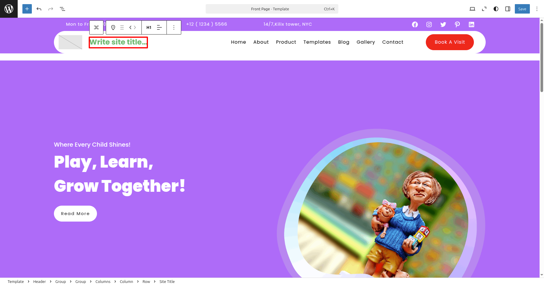
Task: Open the Blog navigation item
Action: click(344, 42)
